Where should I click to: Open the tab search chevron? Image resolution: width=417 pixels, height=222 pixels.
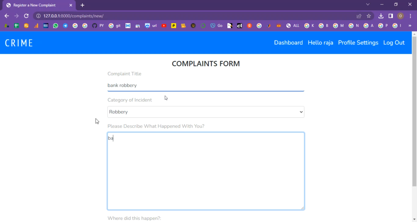368,4
